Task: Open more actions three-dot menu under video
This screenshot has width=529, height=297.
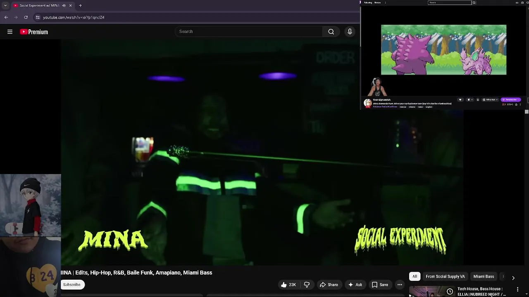Action: tap(400, 285)
